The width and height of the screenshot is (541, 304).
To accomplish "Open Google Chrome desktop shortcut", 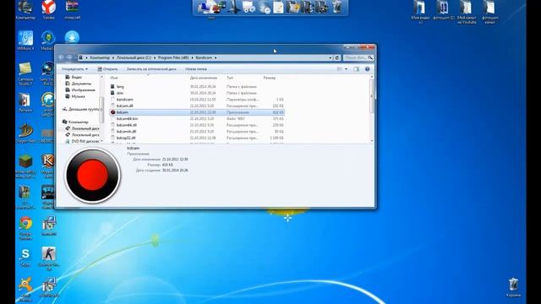I will [25, 228].
